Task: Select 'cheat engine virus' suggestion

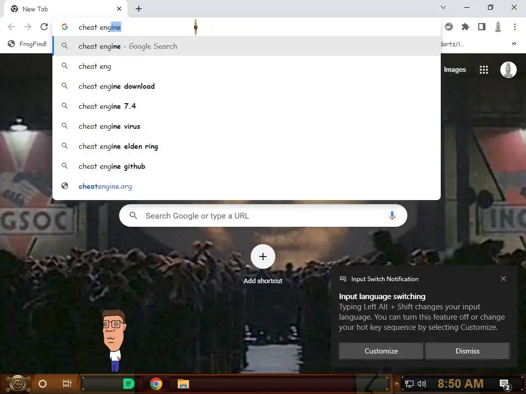Action: pos(247,126)
